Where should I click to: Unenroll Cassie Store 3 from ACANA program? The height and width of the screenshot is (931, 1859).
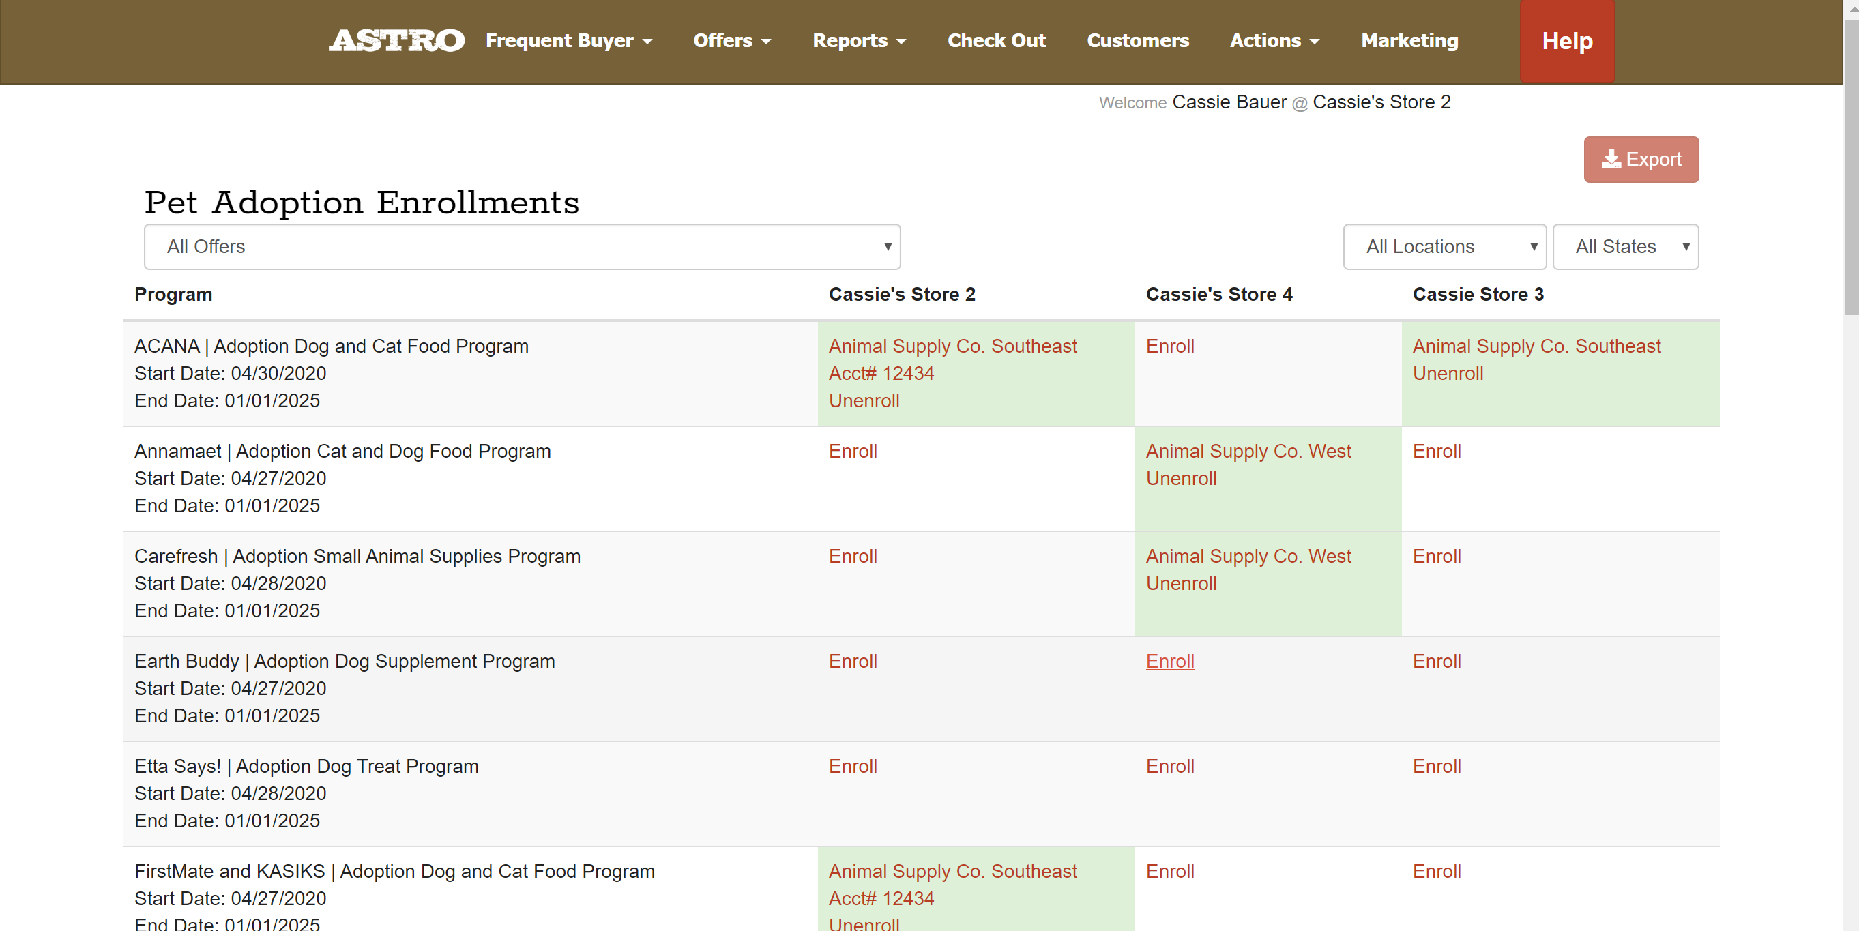pyautogui.click(x=1448, y=374)
